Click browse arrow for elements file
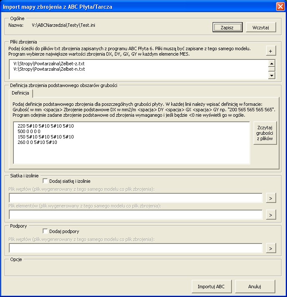The image size is (287, 297). 271,215
